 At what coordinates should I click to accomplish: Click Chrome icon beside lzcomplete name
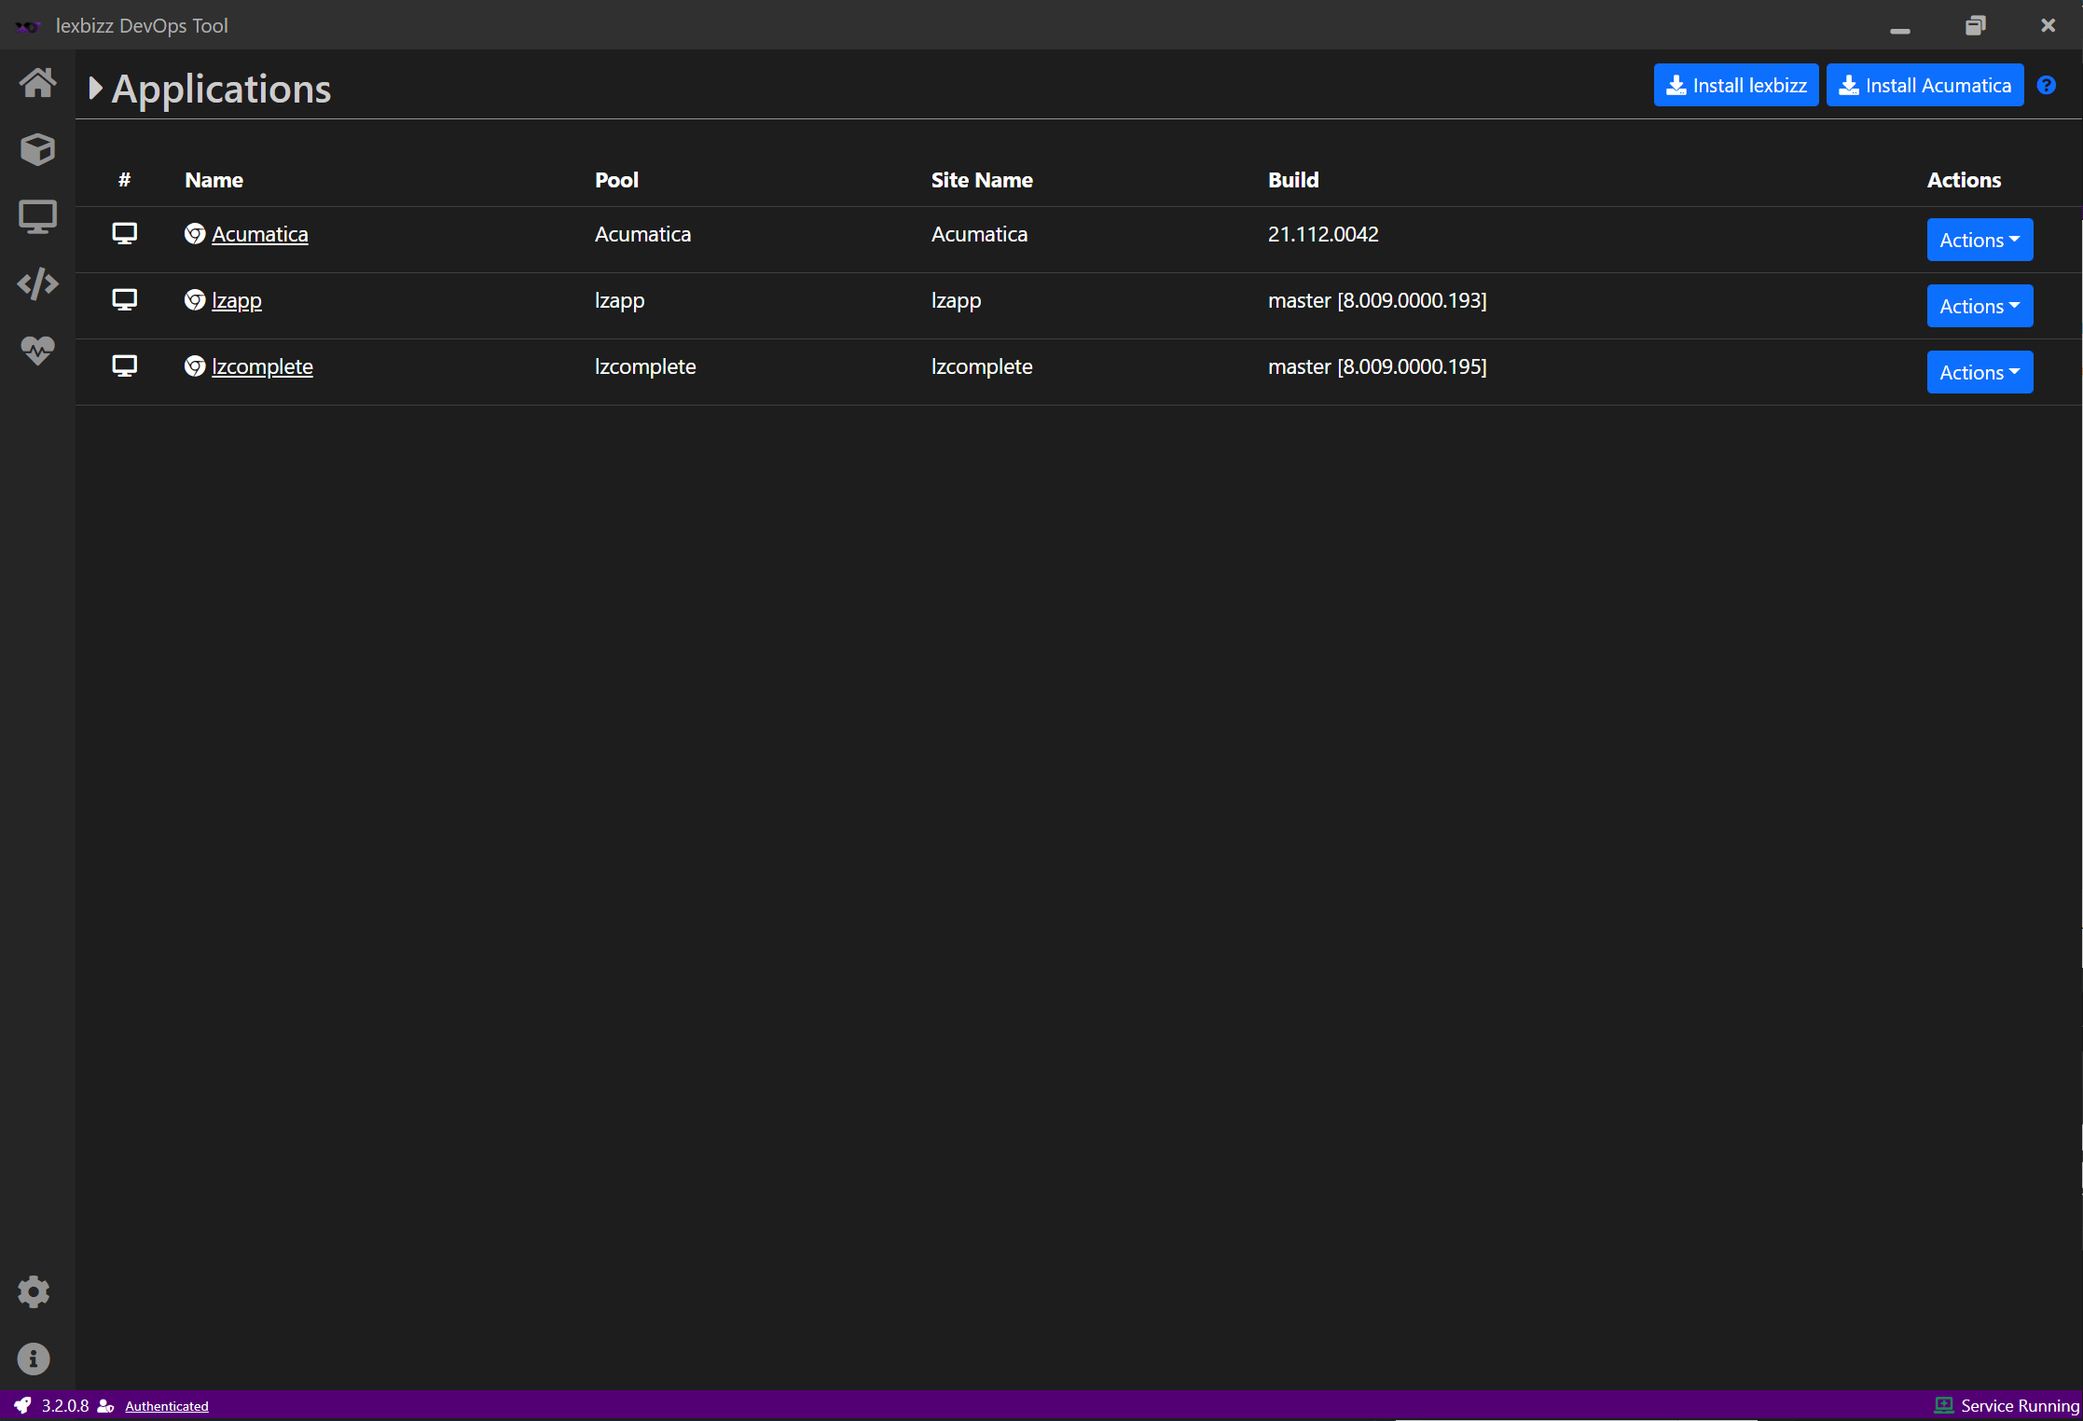click(195, 366)
